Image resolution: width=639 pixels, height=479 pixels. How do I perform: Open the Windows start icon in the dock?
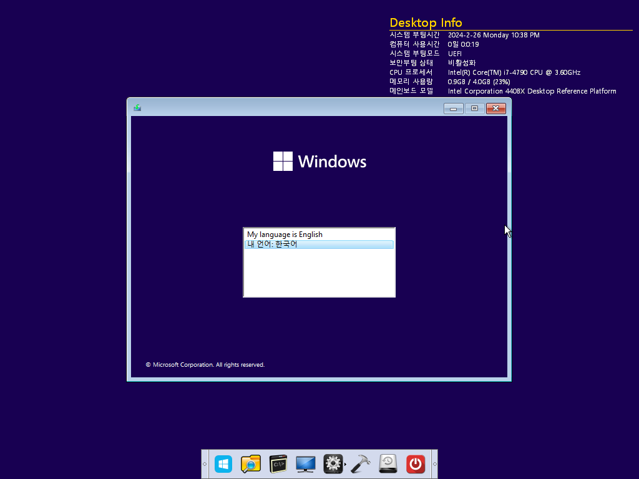point(223,464)
